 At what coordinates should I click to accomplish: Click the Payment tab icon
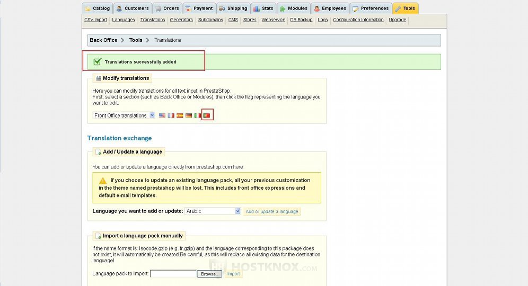point(188,9)
